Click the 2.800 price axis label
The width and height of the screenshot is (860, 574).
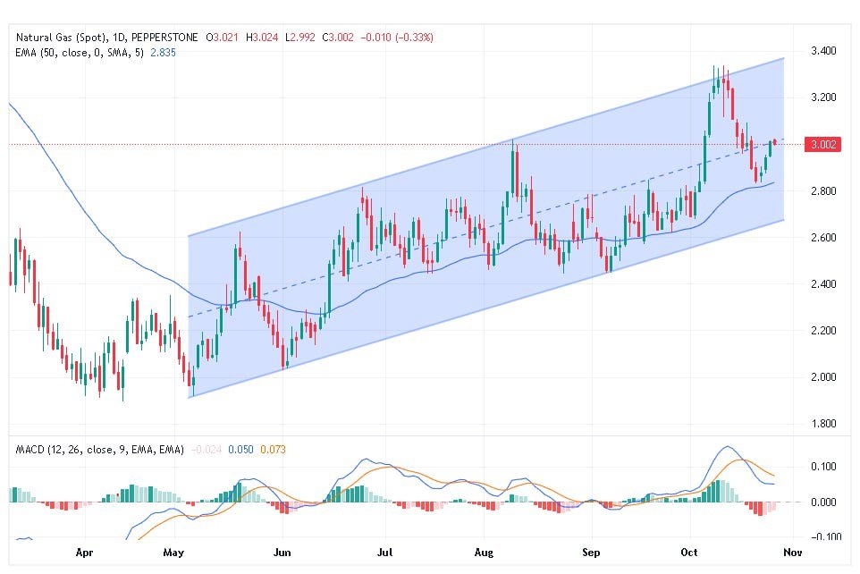tap(823, 191)
